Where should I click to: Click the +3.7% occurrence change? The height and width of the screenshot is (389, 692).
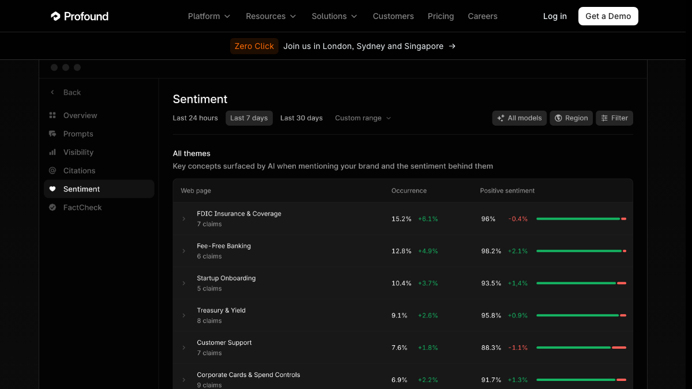tap(428, 284)
